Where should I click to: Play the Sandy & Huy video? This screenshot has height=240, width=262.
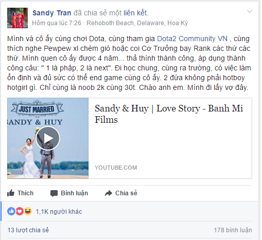point(48,138)
